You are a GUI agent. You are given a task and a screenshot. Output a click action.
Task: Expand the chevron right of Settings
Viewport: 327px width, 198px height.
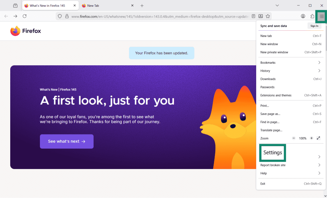(x=319, y=157)
